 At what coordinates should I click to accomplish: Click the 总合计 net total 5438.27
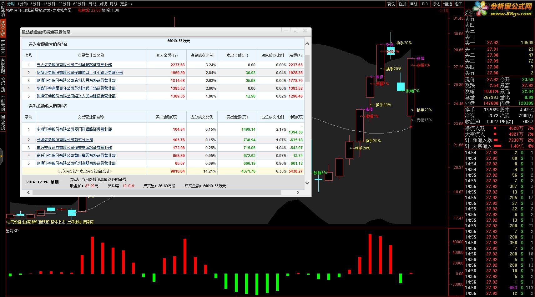(295, 171)
